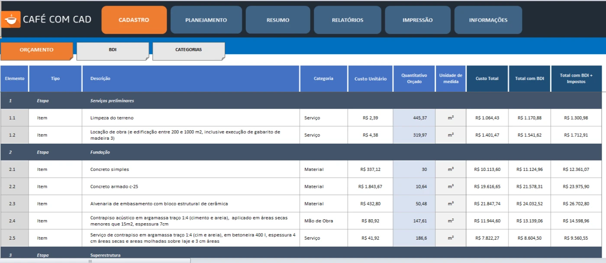
Task: Open the IMPRESSÃO section
Action: pos(417,20)
